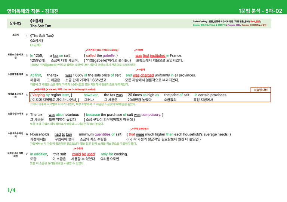The height and width of the screenshot is (202, 287).
Task: Click the 'Color Coding' legend heading
Action: [x=200, y=22]
